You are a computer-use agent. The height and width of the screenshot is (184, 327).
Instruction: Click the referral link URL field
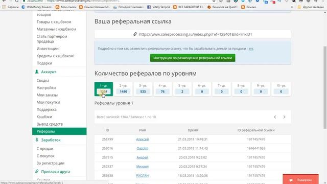click(x=193, y=34)
